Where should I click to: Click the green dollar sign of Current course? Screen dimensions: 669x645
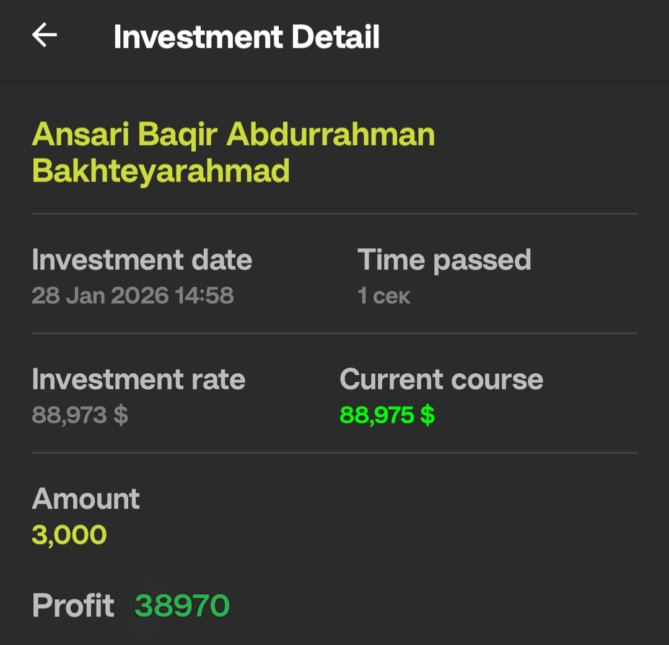click(x=427, y=415)
